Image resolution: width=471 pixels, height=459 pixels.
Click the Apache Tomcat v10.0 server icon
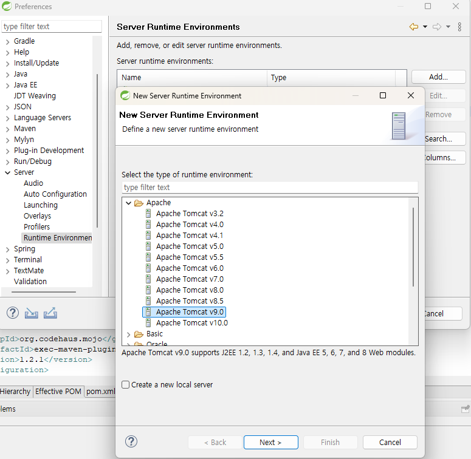[148, 323]
